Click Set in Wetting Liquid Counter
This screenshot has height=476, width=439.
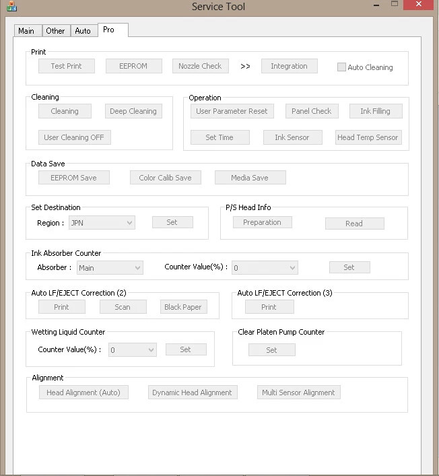pyautogui.click(x=186, y=349)
